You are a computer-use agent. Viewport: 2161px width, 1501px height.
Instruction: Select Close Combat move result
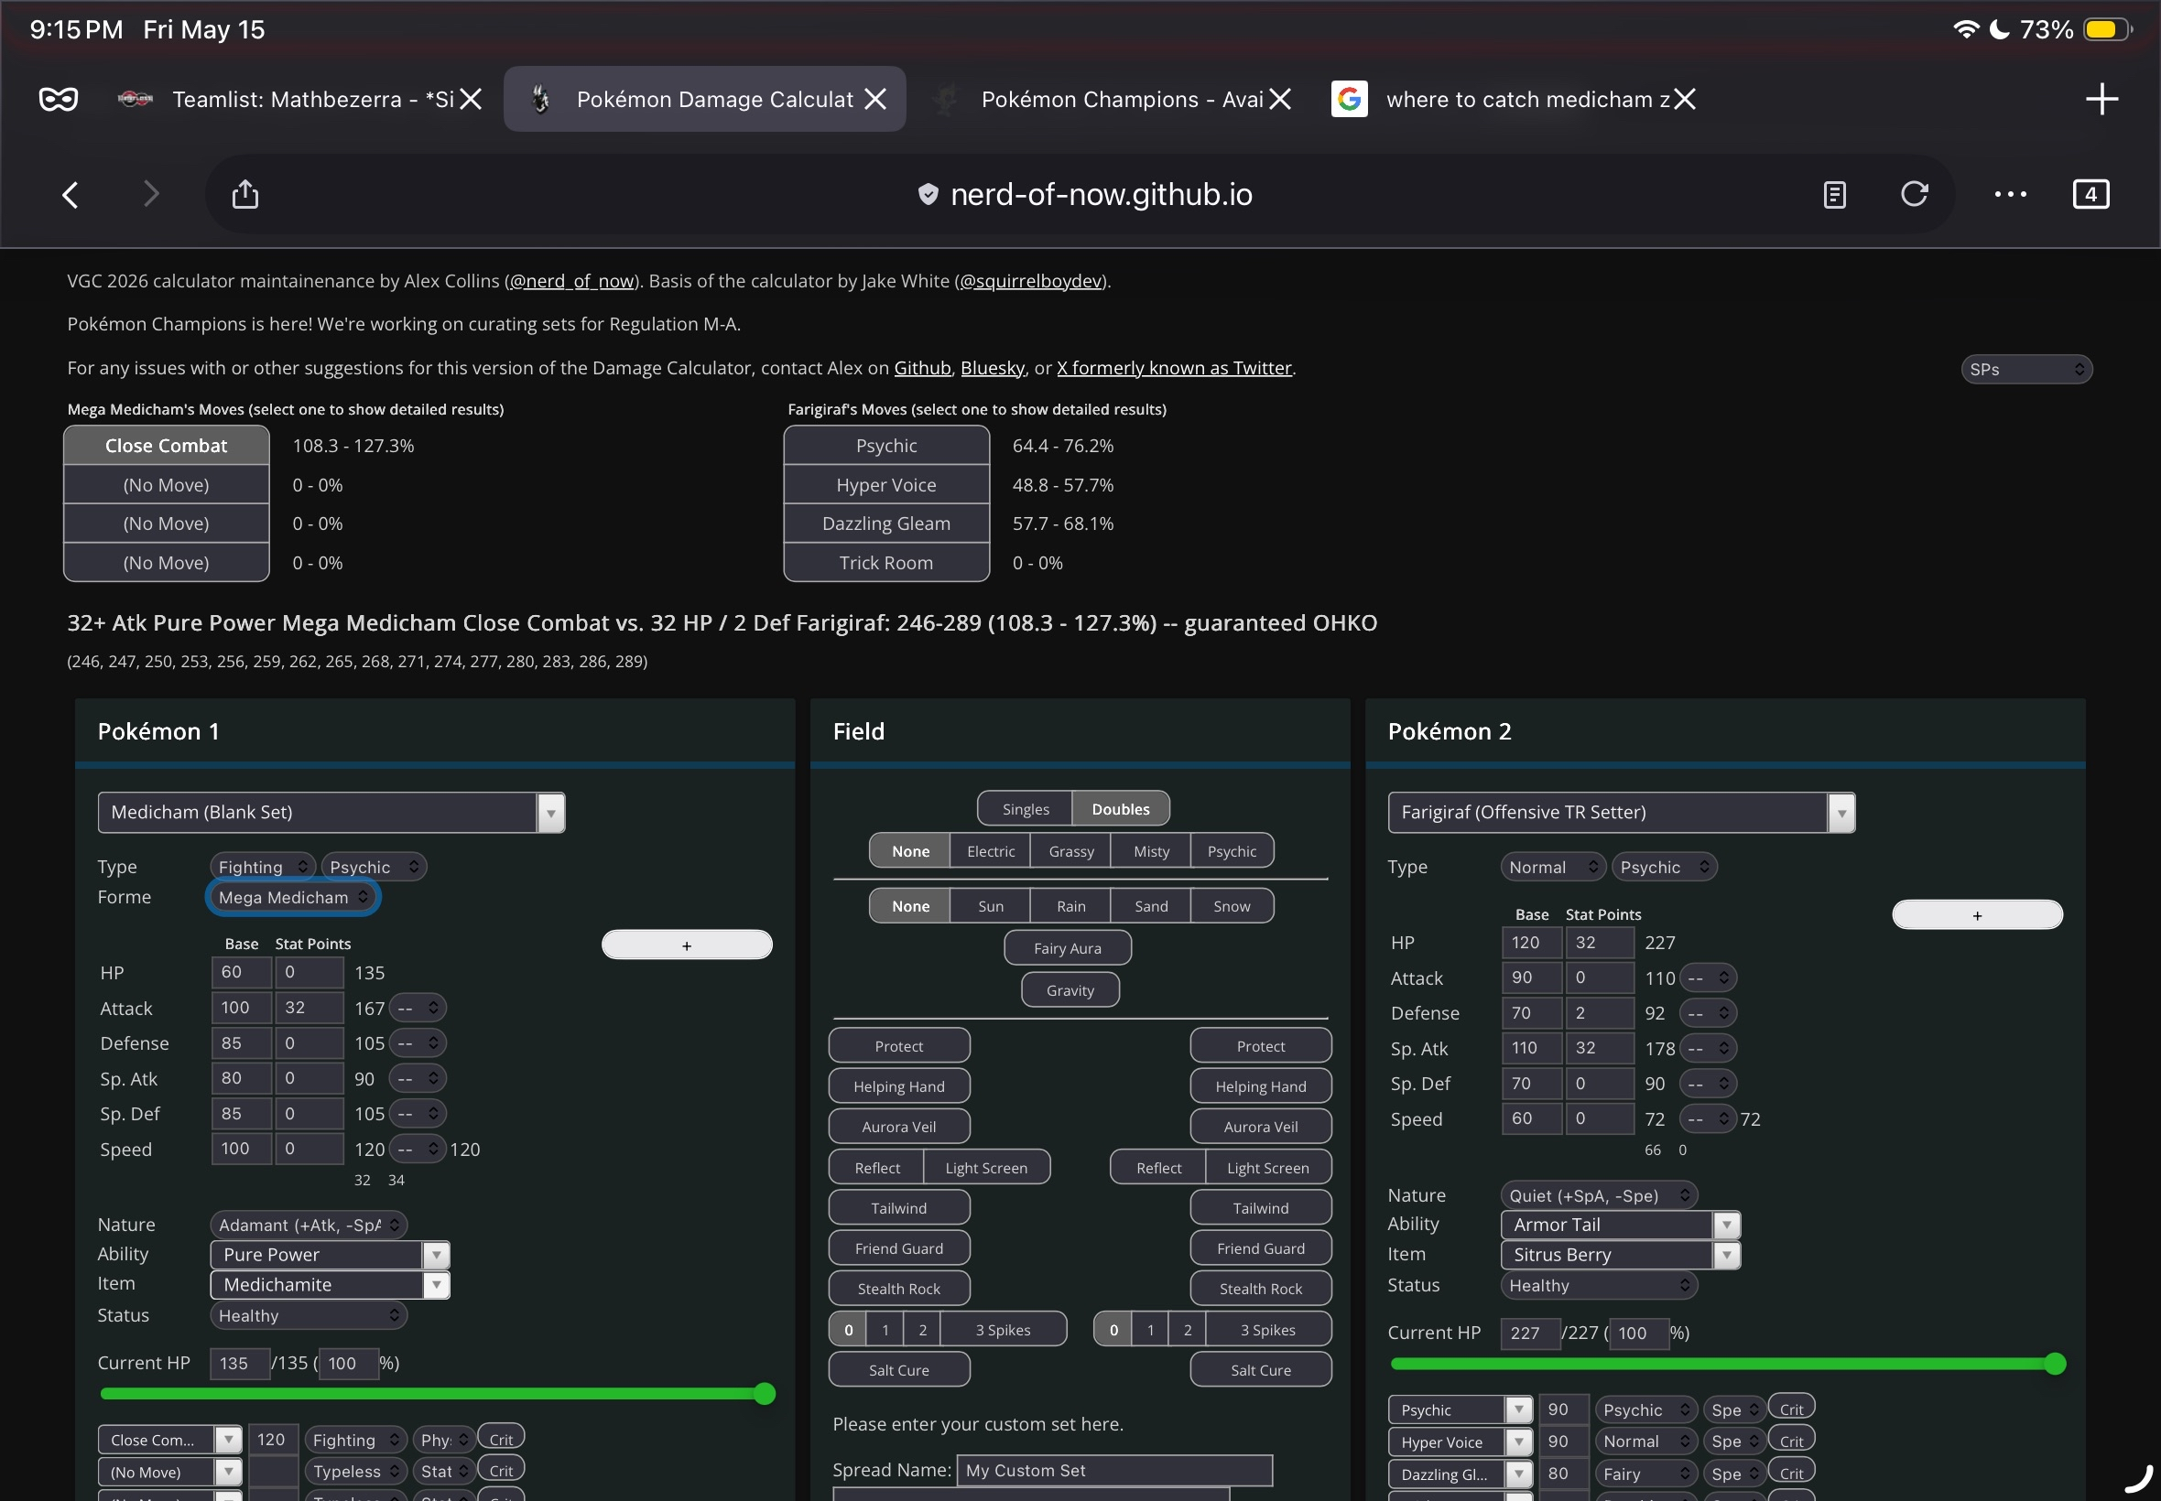[x=167, y=446]
